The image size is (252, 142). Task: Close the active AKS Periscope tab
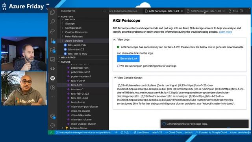click(182, 11)
